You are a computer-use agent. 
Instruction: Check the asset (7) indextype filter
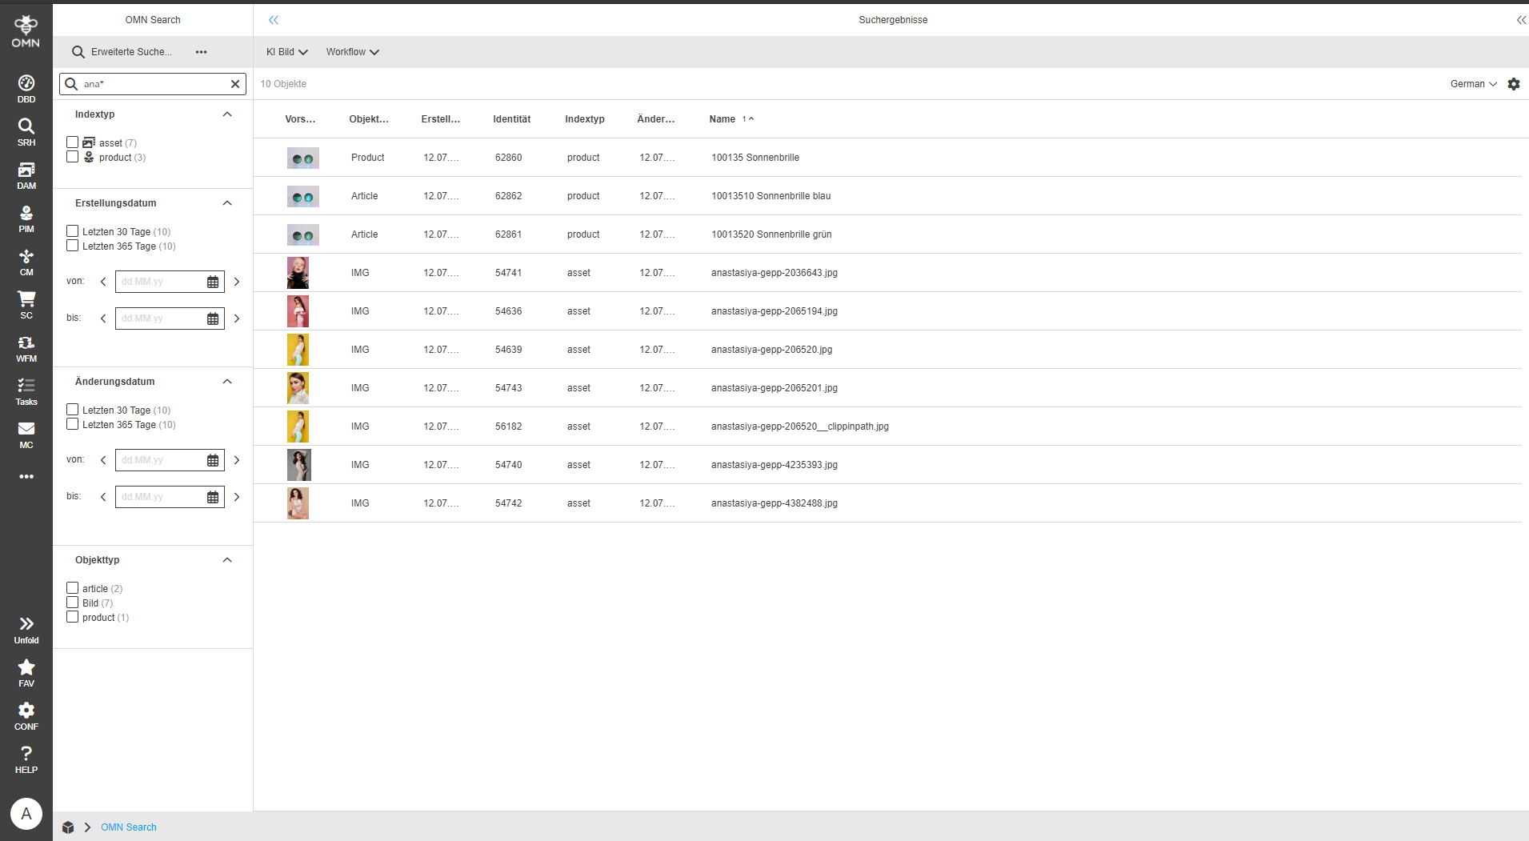(x=71, y=142)
